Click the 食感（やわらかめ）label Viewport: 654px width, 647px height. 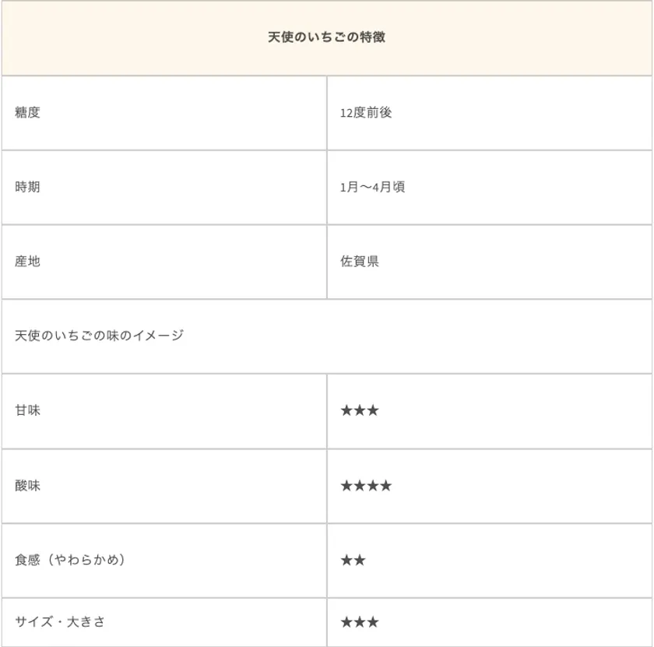tap(70, 560)
